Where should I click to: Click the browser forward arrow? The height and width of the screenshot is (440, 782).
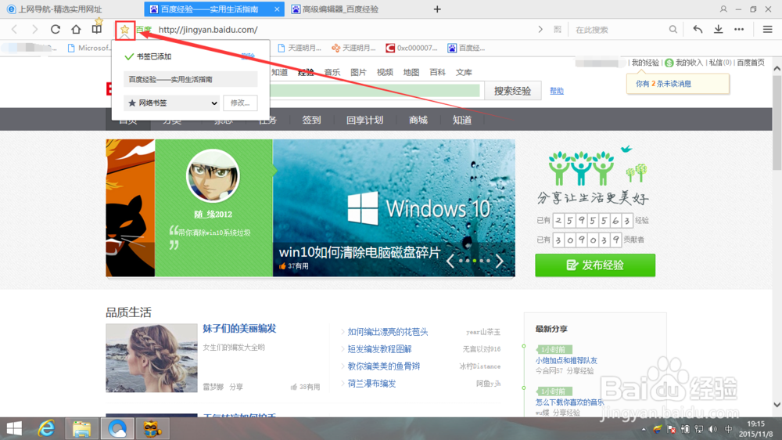tap(34, 30)
